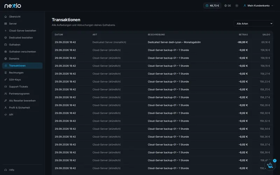Click the Server icon in sidebar

pos(6,23)
